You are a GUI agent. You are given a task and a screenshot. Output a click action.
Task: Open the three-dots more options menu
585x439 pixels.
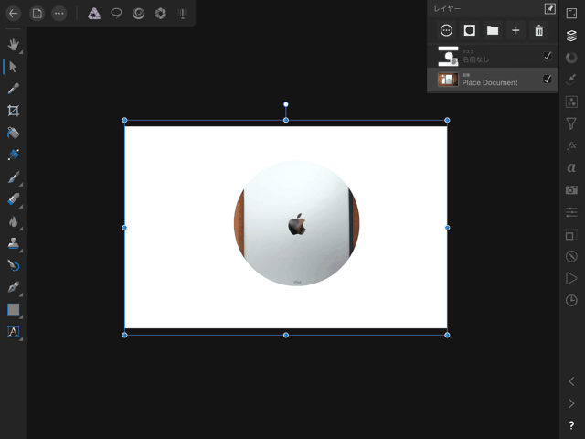58,14
